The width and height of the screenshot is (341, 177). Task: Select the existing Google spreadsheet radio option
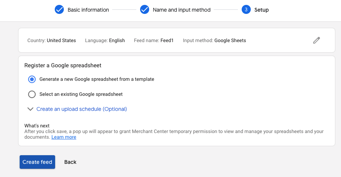click(x=32, y=94)
